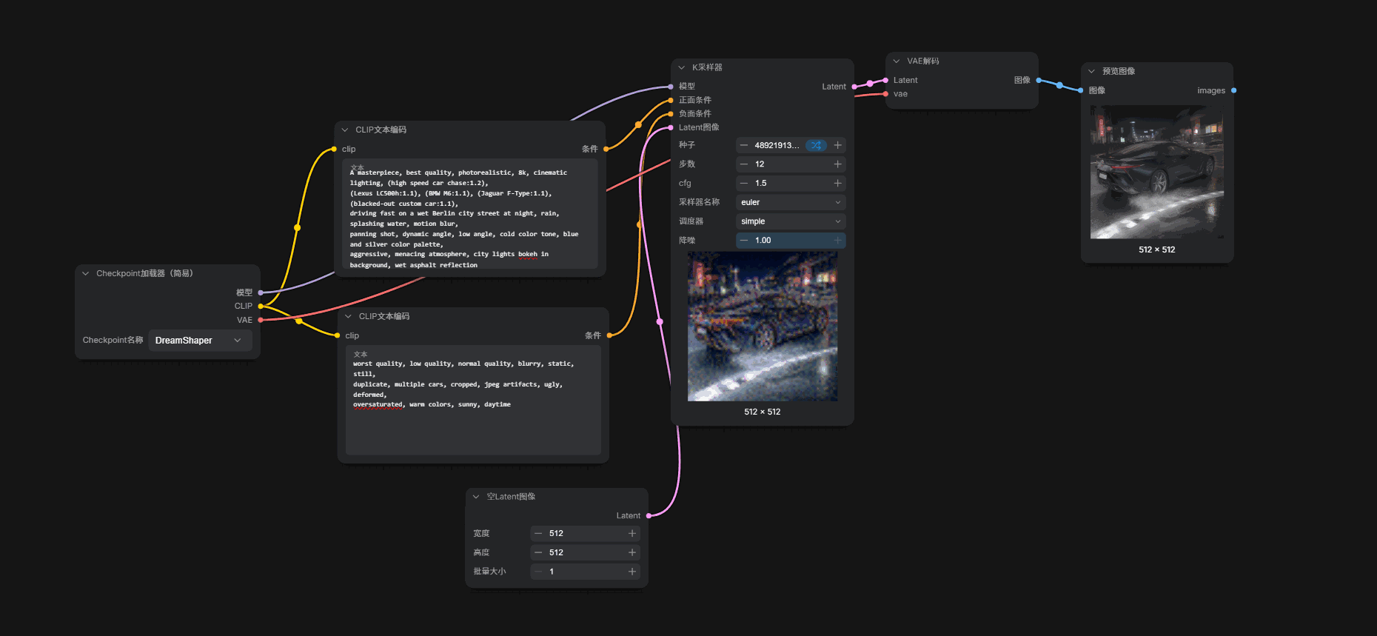
Task: Open the DreamShaper checkpoint dropdown
Action: click(x=200, y=341)
